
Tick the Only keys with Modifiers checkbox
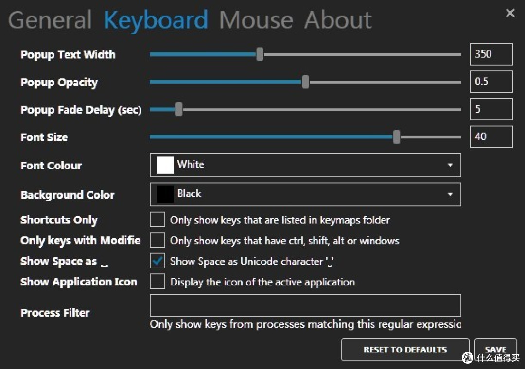[x=157, y=240]
